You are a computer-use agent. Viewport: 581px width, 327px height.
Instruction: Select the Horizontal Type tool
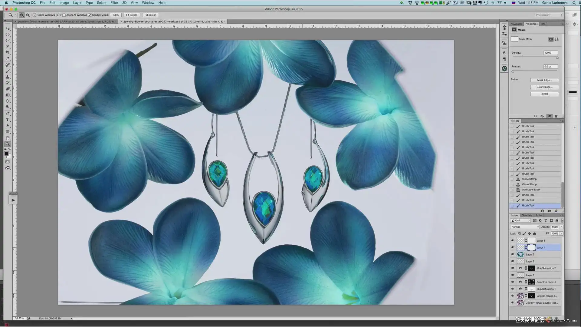[8, 120]
